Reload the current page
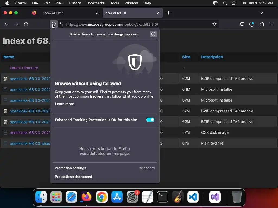Viewport: 278px width, 208px height. [x=26, y=24]
